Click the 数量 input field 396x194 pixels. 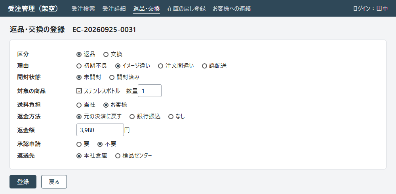click(150, 91)
